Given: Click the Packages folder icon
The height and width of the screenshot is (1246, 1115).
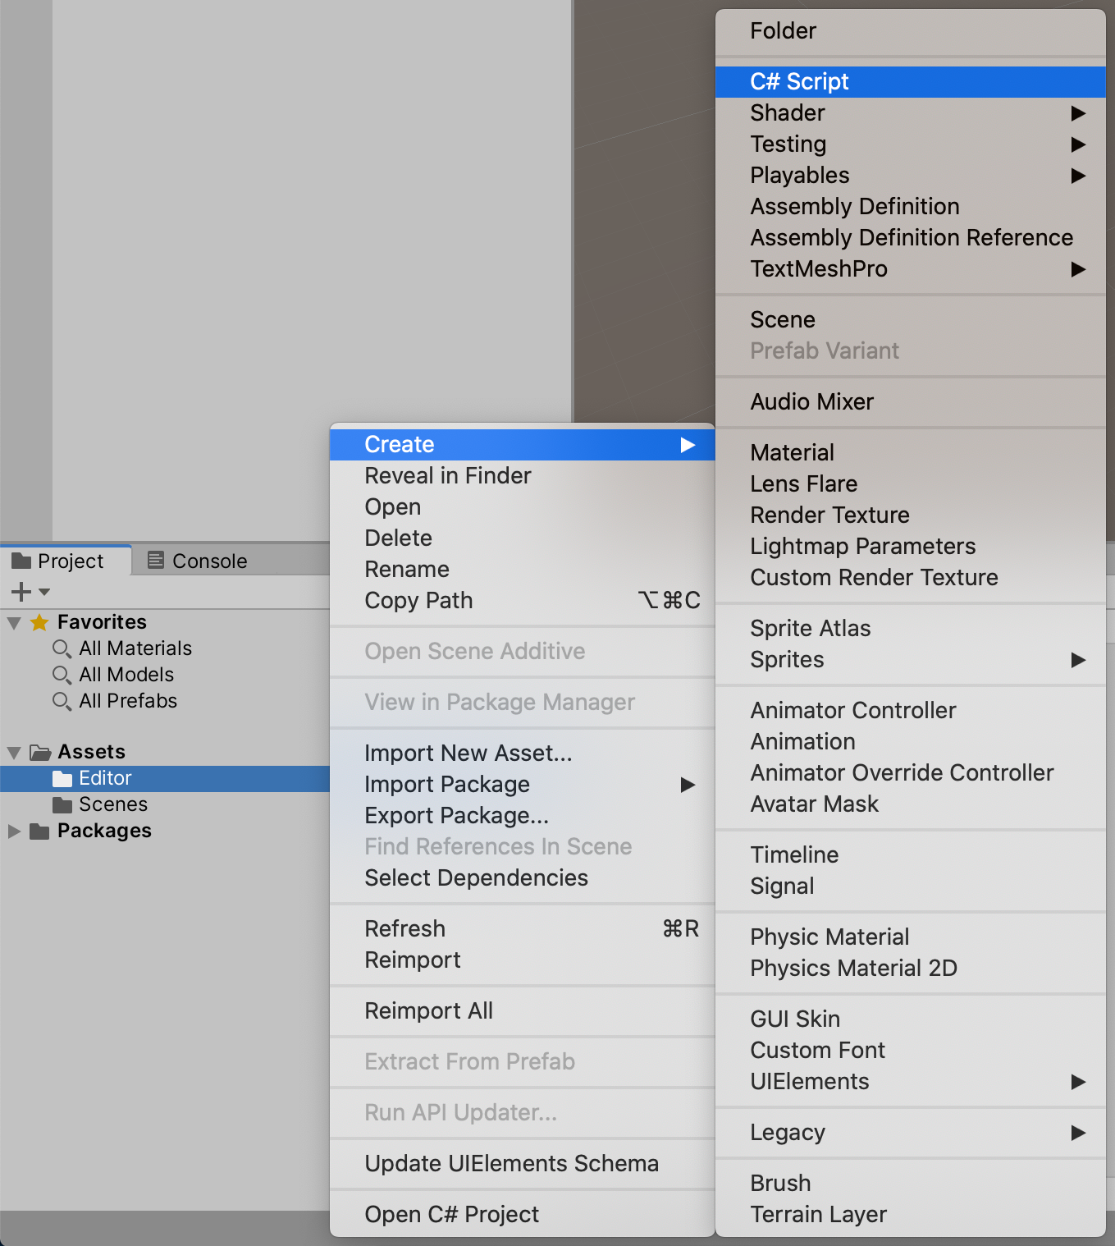Looking at the screenshot, I should [x=40, y=831].
